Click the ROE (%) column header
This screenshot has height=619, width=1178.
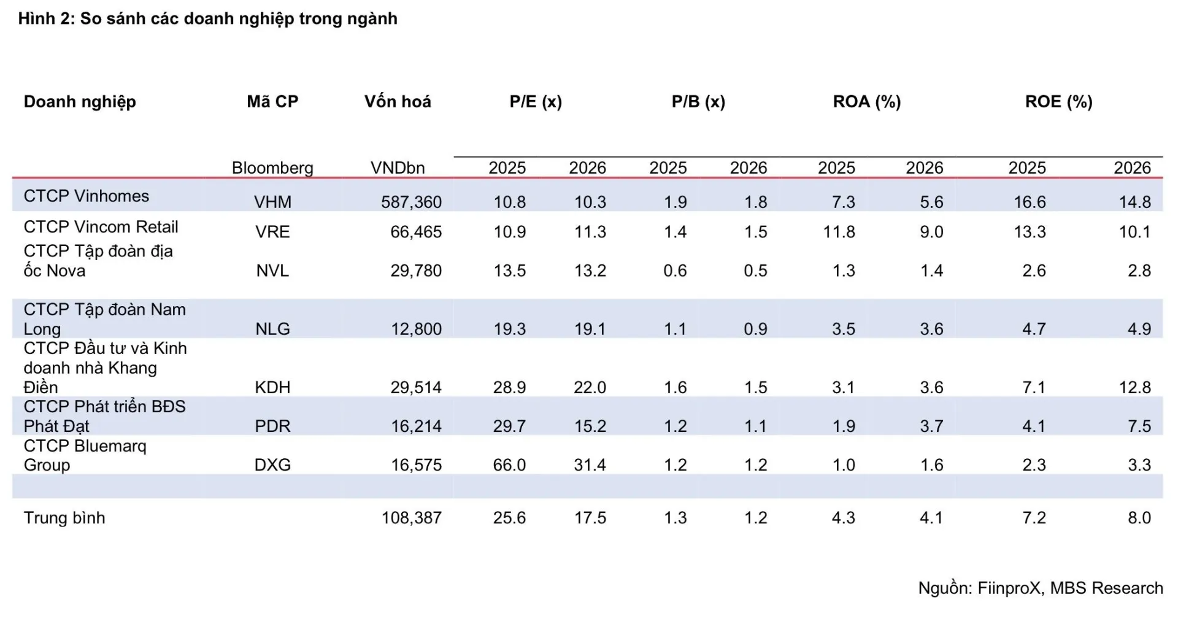coord(1059,102)
